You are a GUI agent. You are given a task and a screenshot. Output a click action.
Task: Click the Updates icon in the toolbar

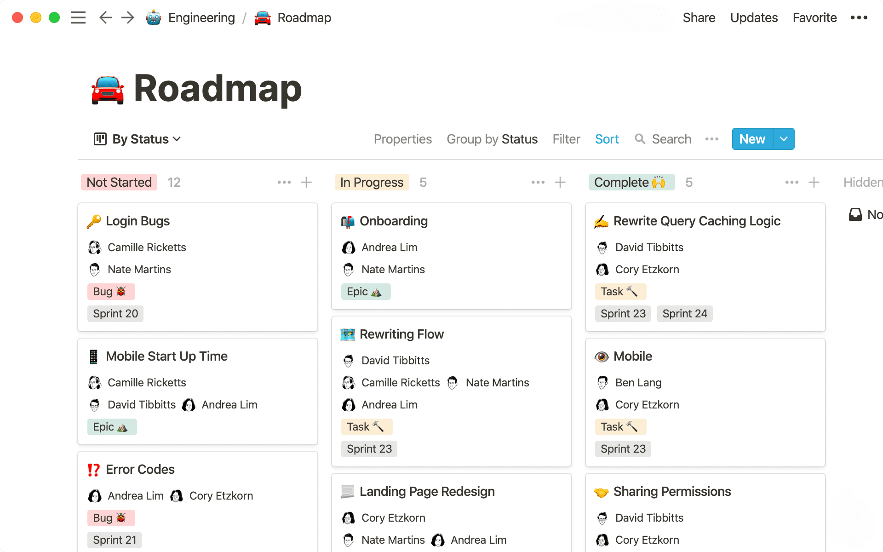tap(753, 17)
